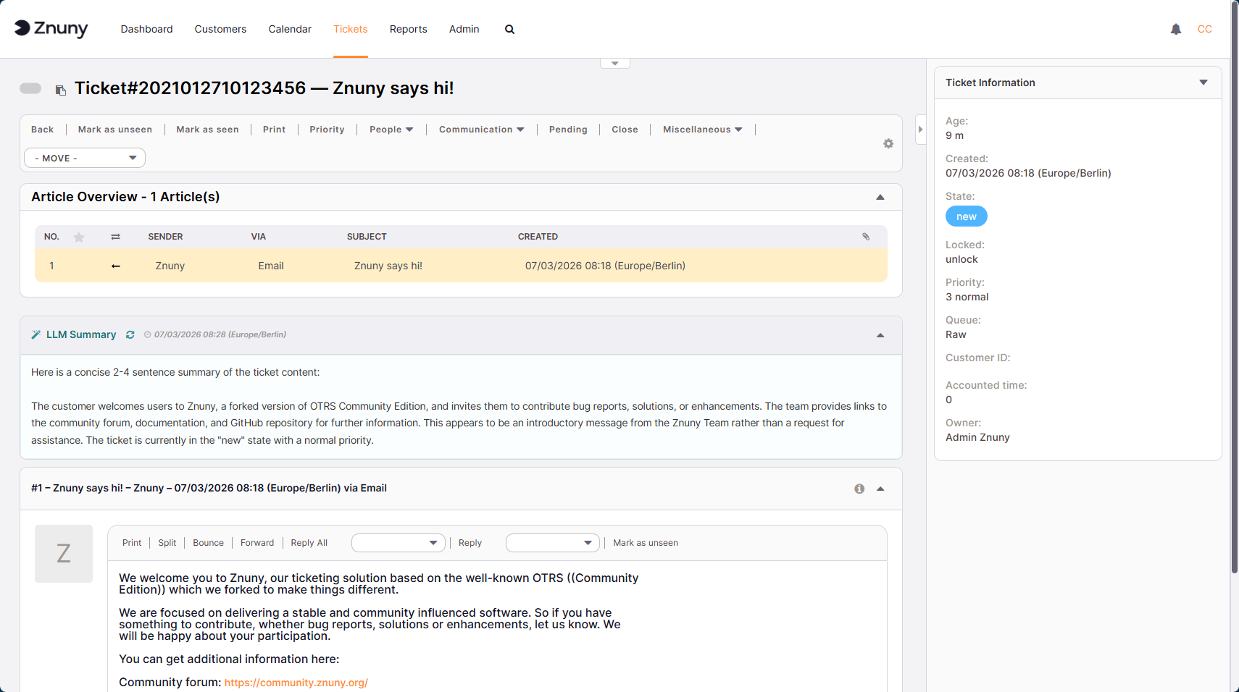The width and height of the screenshot is (1239, 692).
Task: Go to Dashboard in the navigation
Action: click(x=146, y=29)
